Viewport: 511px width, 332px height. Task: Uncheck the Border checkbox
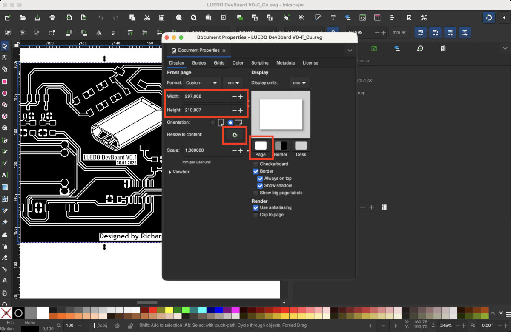point(255,171)
